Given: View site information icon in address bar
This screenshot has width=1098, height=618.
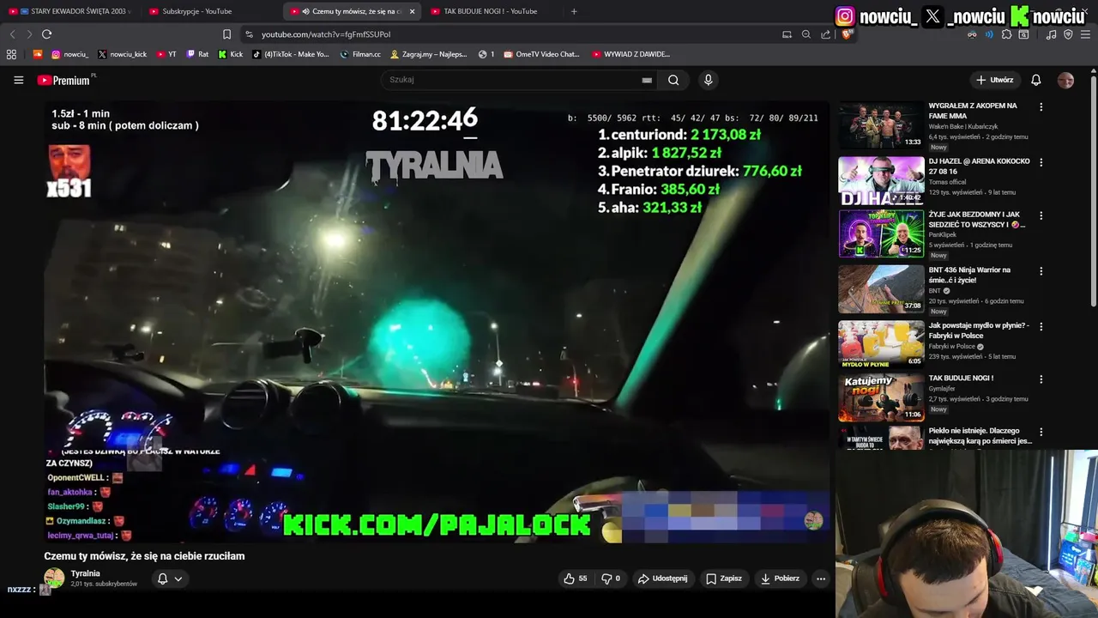Looking at the screenshot, I should pos(249,34).
